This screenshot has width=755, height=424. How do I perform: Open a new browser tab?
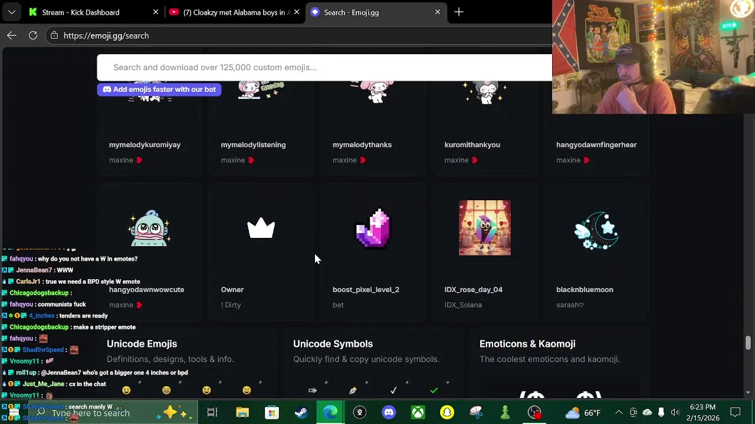pos(459,12)
